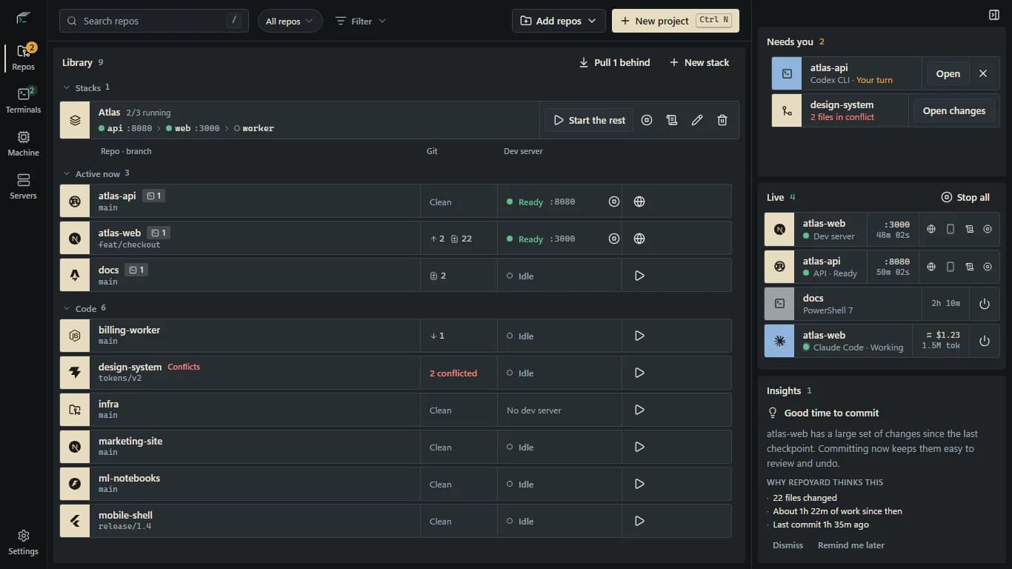Edit the Atlas stack with the pencil icon

[x=697, y=120]
